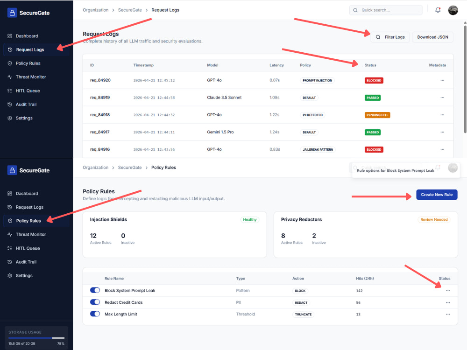This screenshot has height=350, width=467.
Task: Click the Injection Shields card title
Action: pos(108,220)
